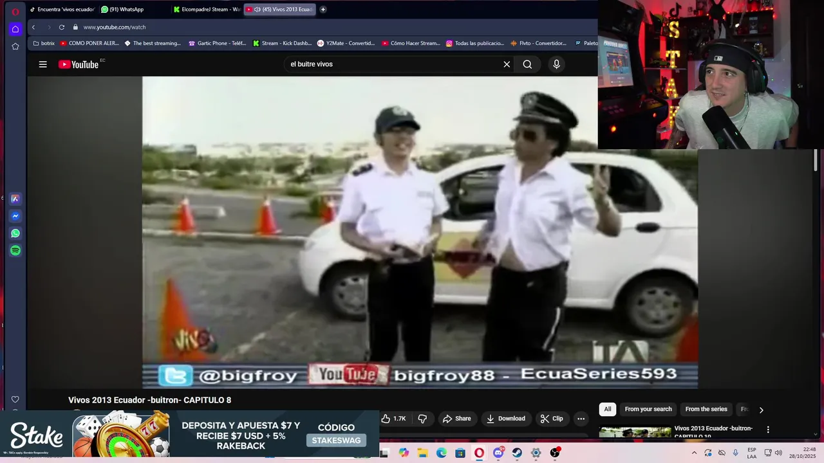824x463 pixels.
Task: Expand hidden system tray icons
Action: pyautogui.click(x=694, y=453)
